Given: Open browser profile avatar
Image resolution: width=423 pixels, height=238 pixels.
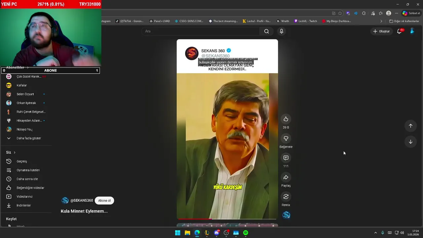Looking at the screenshot, I should (x=389, y=13).
